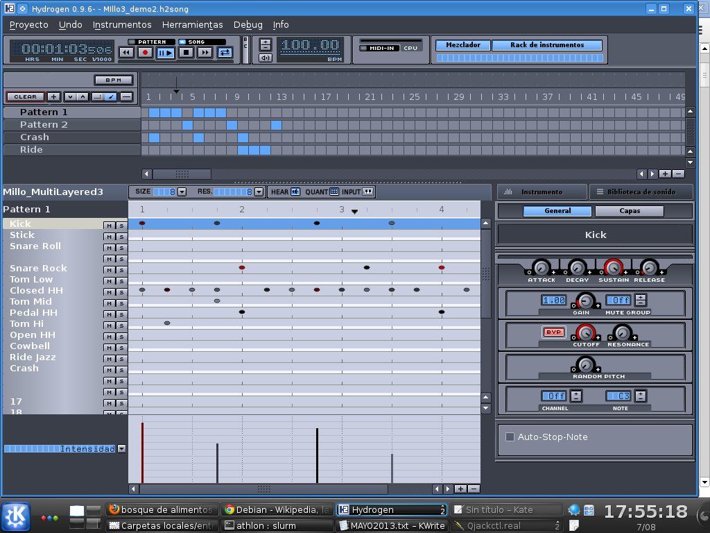Change the mute group stepper

[640, 300]
